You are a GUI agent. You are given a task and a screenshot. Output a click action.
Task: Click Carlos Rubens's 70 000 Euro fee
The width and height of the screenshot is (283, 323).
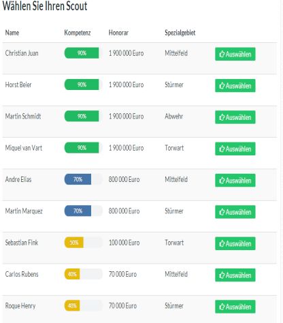[x=122, y=274]
